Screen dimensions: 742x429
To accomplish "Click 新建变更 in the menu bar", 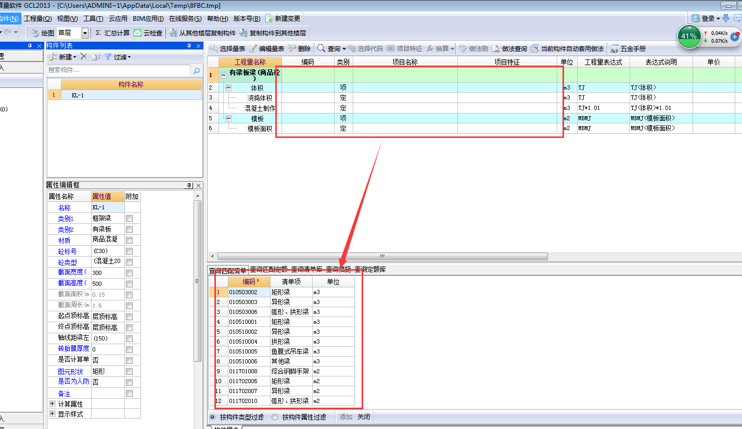I will point(283,18).
